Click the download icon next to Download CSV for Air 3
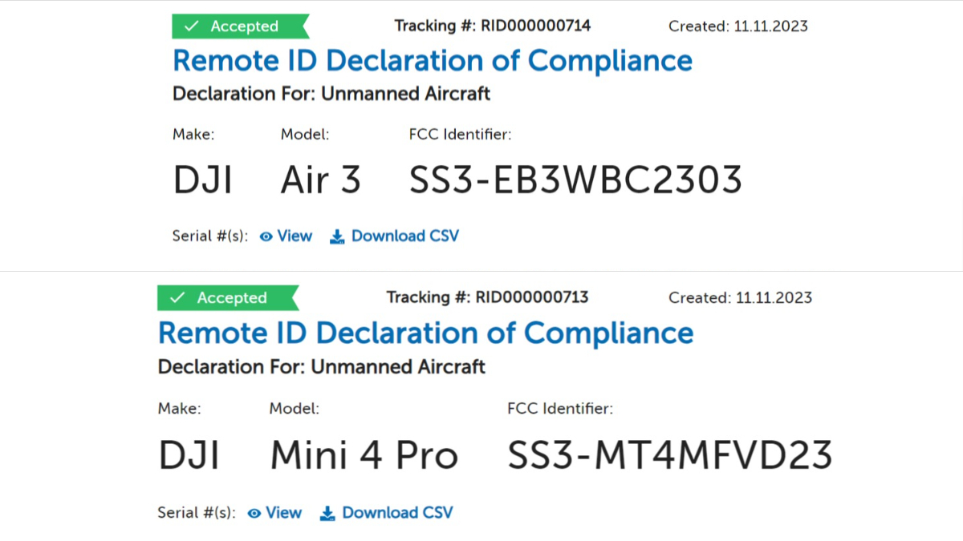This screenshot has height=541, width=963. (336, 236)
